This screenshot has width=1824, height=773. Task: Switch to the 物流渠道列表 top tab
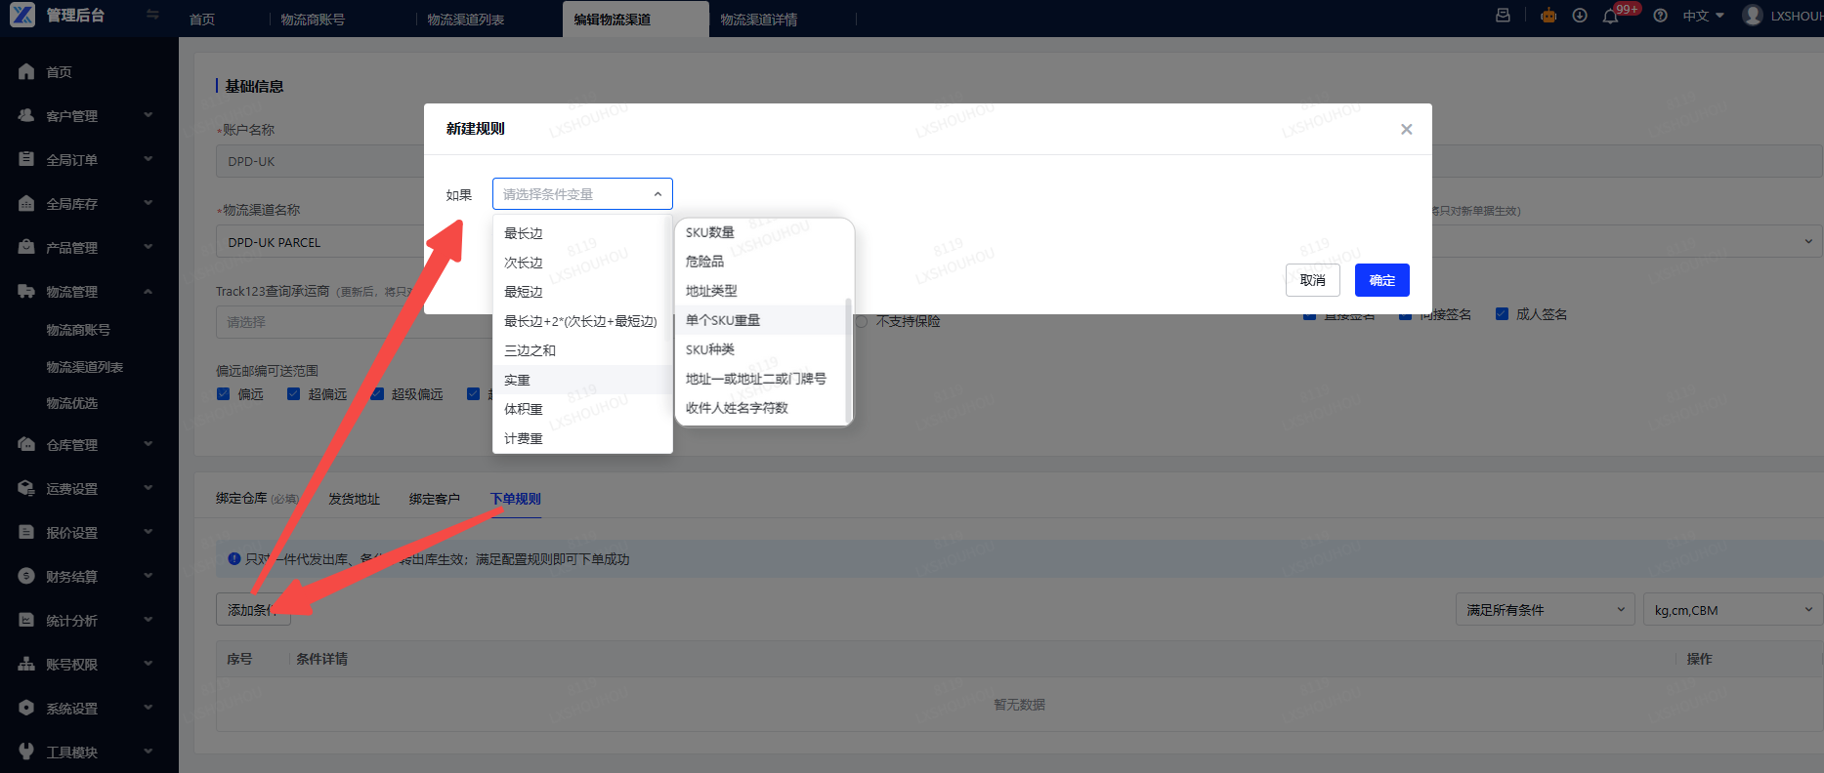466,20
